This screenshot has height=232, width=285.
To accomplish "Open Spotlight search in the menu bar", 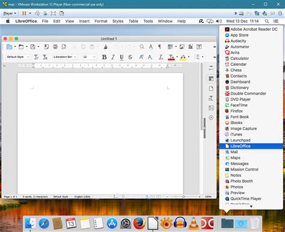I will (x=267, y=21).
